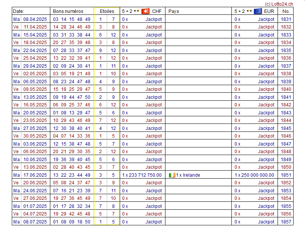
Task: Open draw number 1857 in the last row
Action: 286,222
